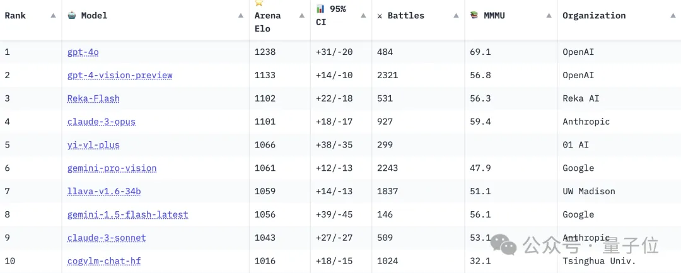This screenshot has height=273, width=681.
Task: Open gemini-pro-vision model link
Action: pos(112,168)
